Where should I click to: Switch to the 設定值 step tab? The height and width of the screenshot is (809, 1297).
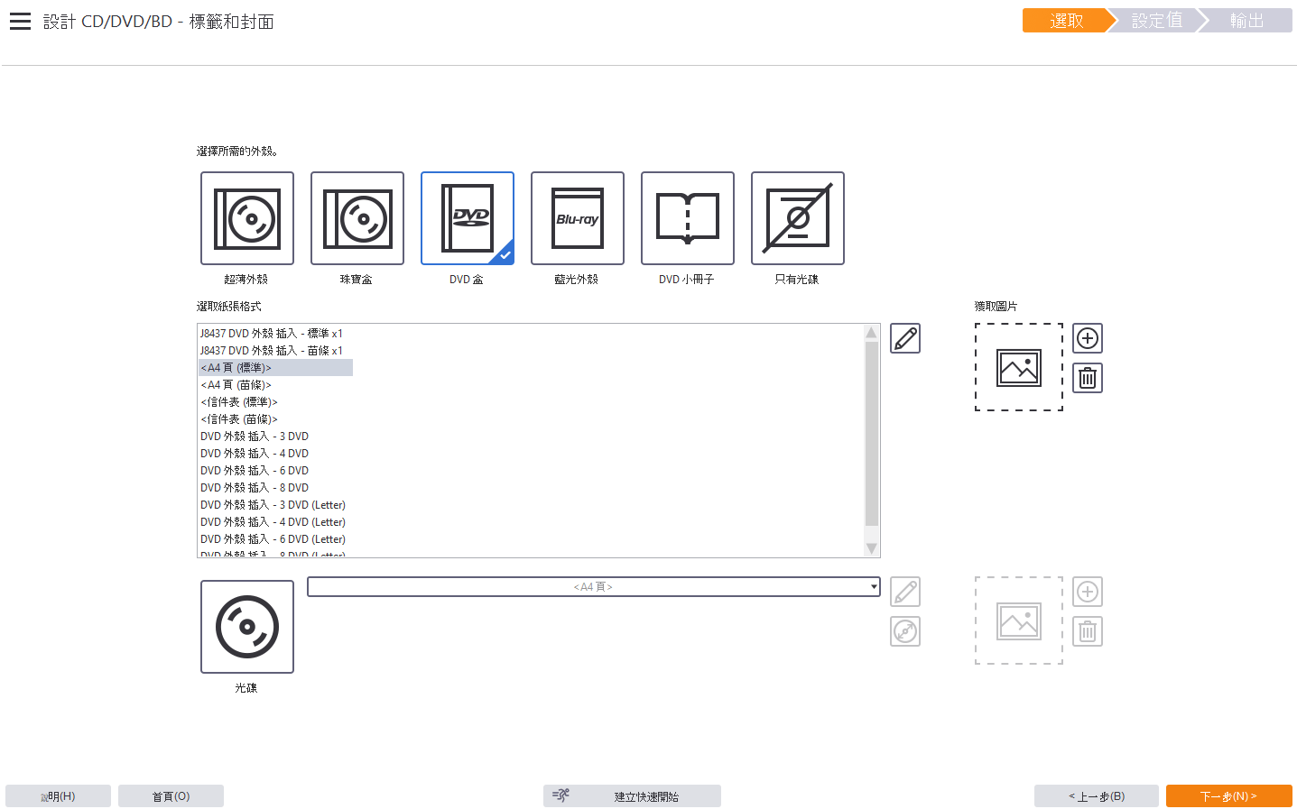click(1156, 21)
